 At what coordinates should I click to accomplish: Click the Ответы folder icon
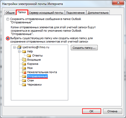tap(29, 55)
